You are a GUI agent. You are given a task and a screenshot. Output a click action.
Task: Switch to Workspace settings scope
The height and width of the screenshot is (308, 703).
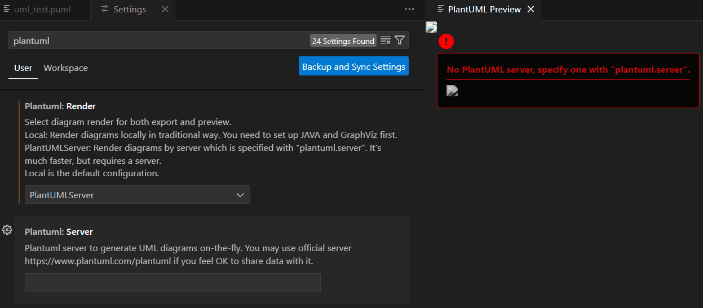65,68
